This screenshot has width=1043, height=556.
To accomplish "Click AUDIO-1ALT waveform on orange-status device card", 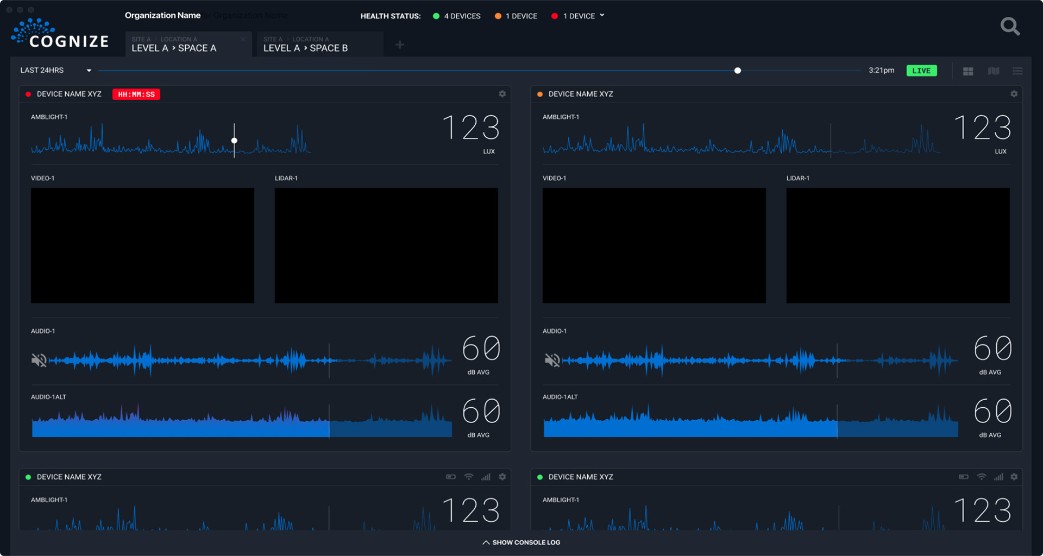I will click(x=751, y=421).
